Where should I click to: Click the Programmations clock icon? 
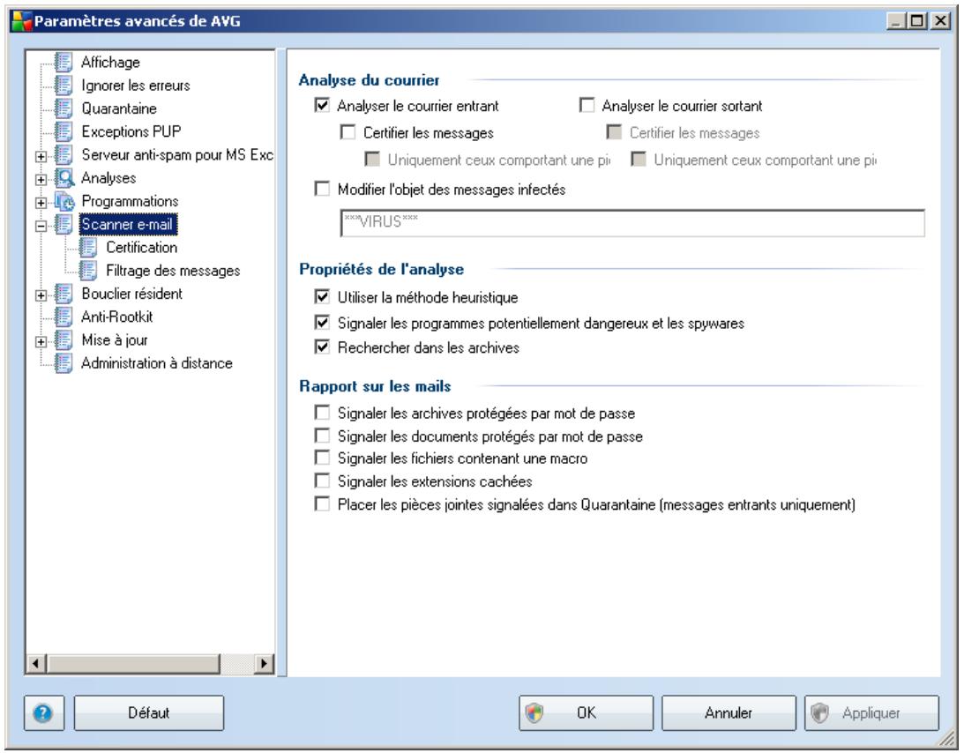pos(64,201)
